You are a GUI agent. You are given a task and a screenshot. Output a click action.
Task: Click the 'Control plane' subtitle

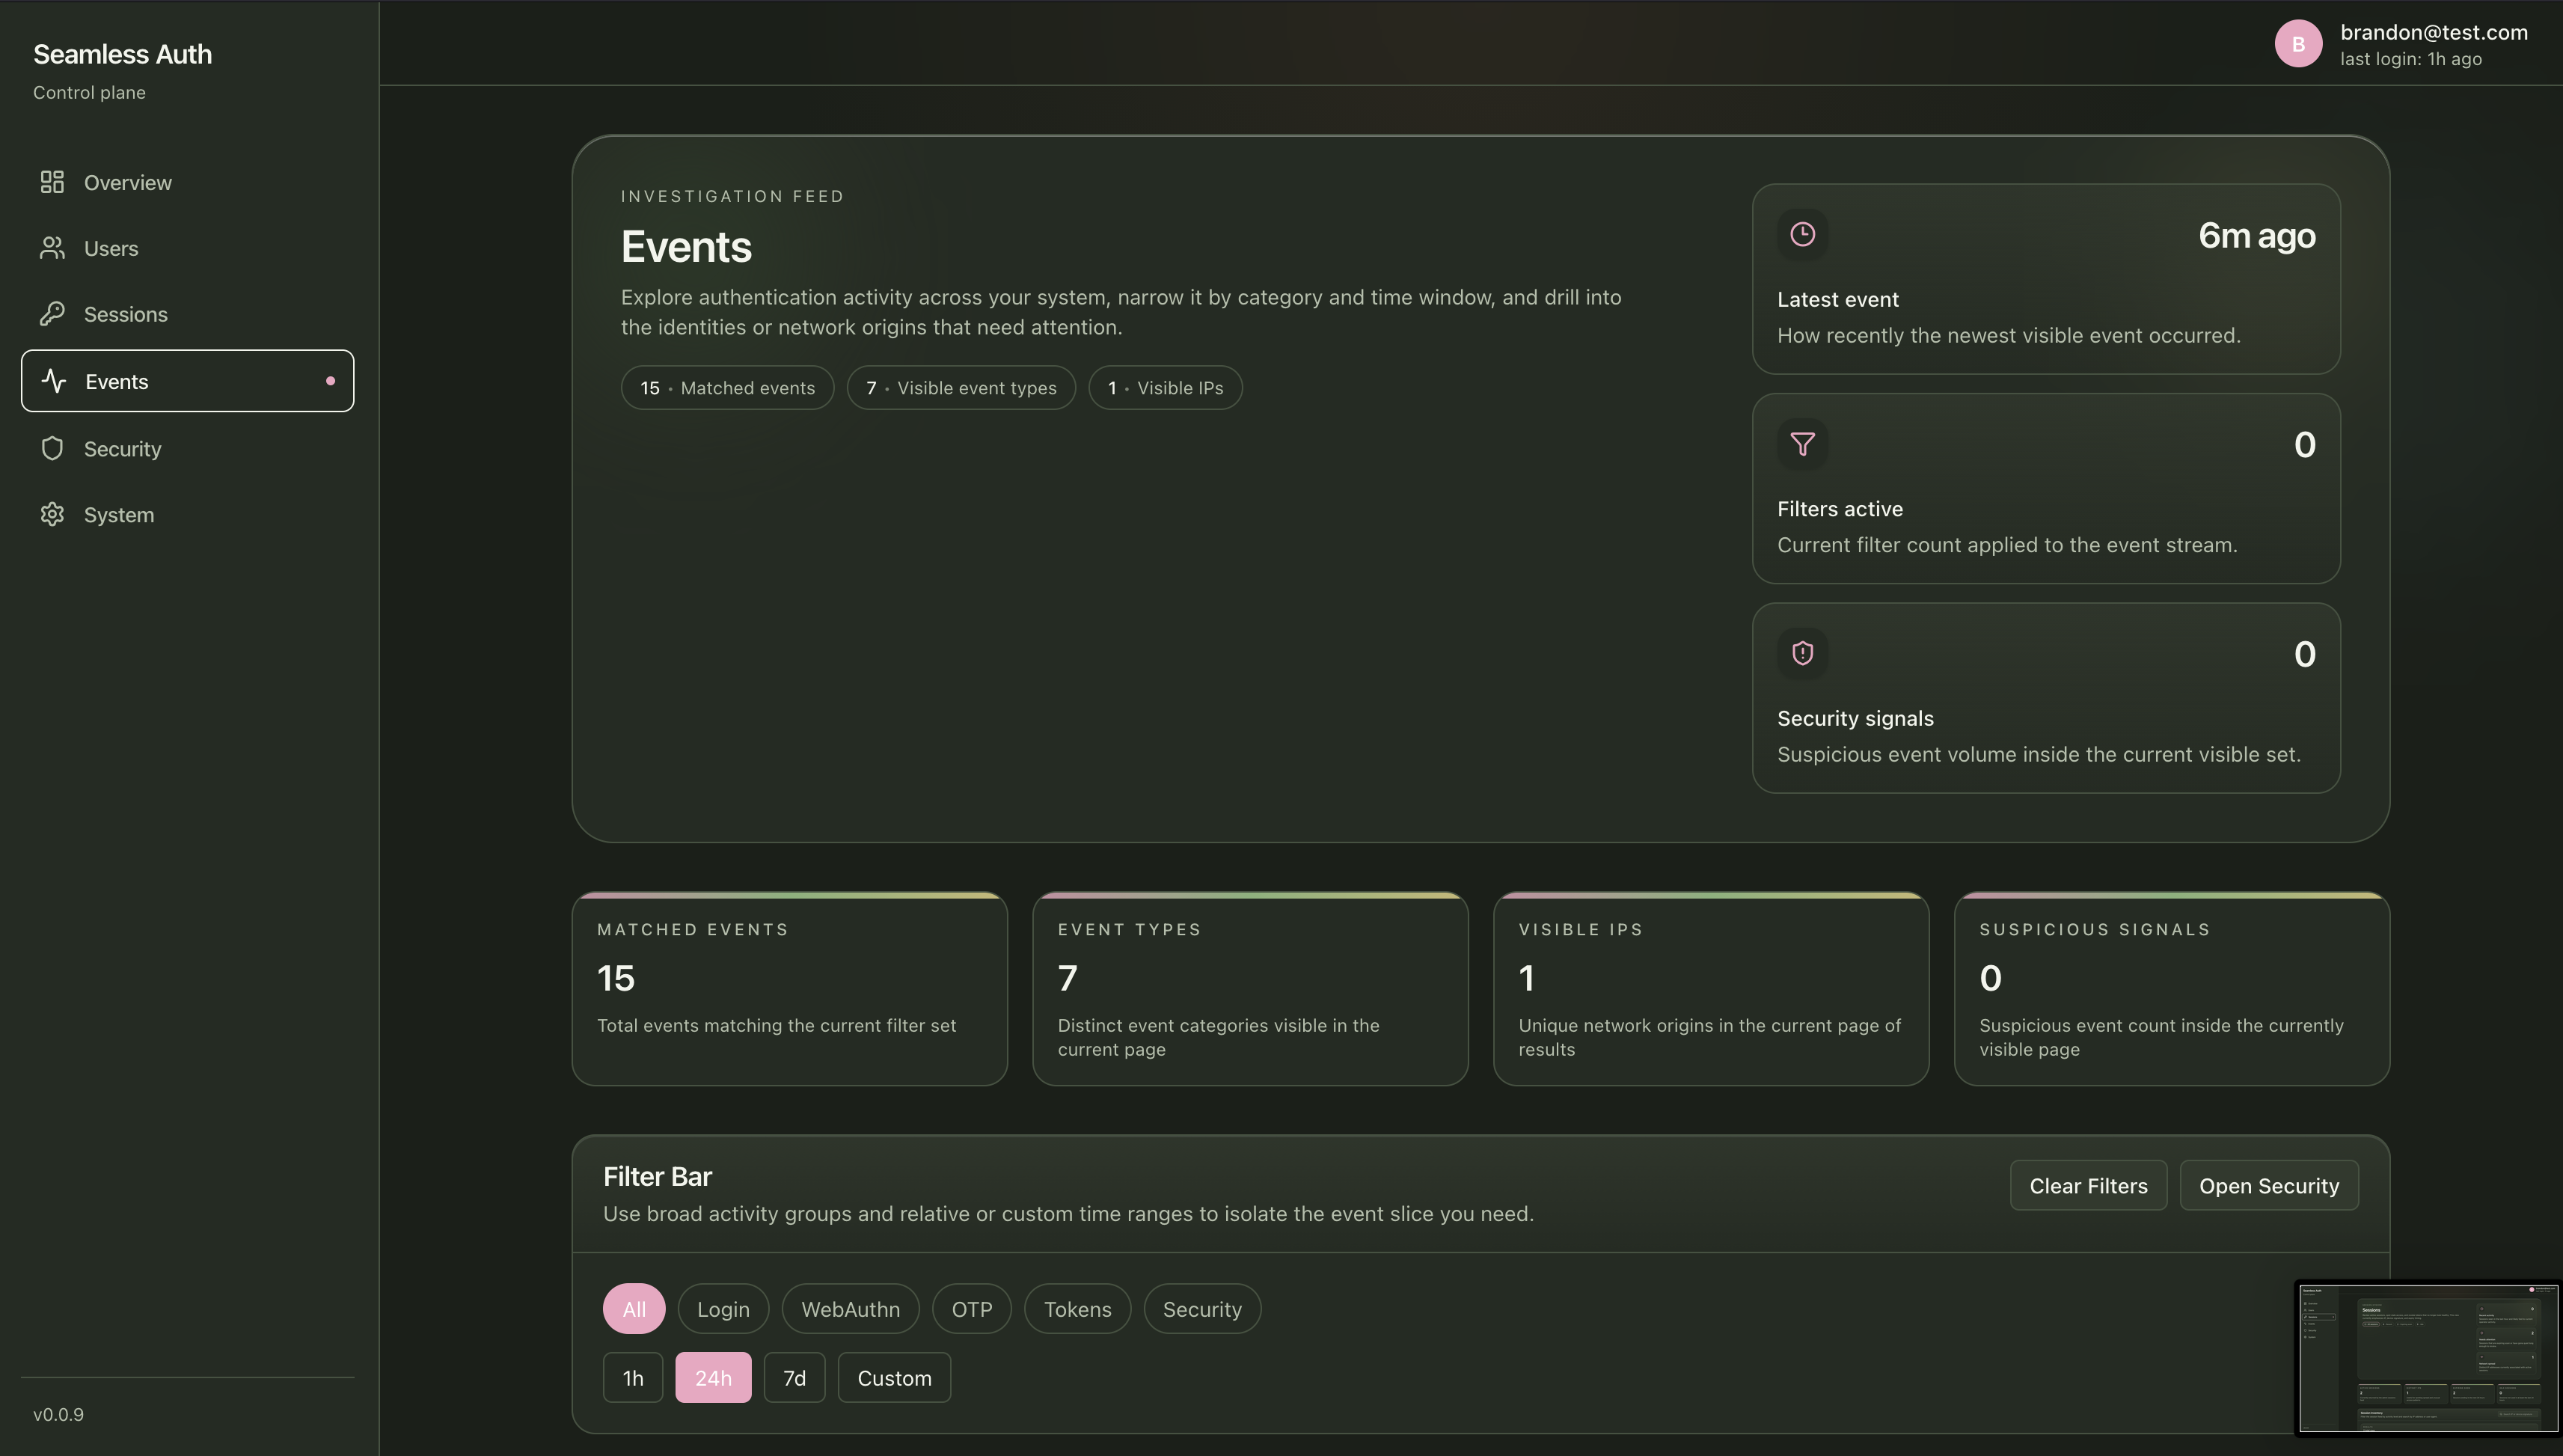pos(89,92)
